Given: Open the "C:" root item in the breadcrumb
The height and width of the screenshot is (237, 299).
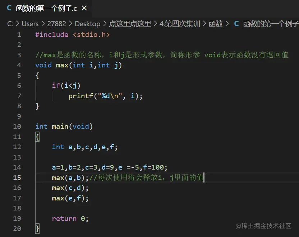Looking at the screenshot, I should click(11, 24).
